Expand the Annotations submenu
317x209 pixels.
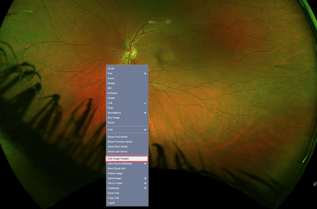(x=127, y=113)
